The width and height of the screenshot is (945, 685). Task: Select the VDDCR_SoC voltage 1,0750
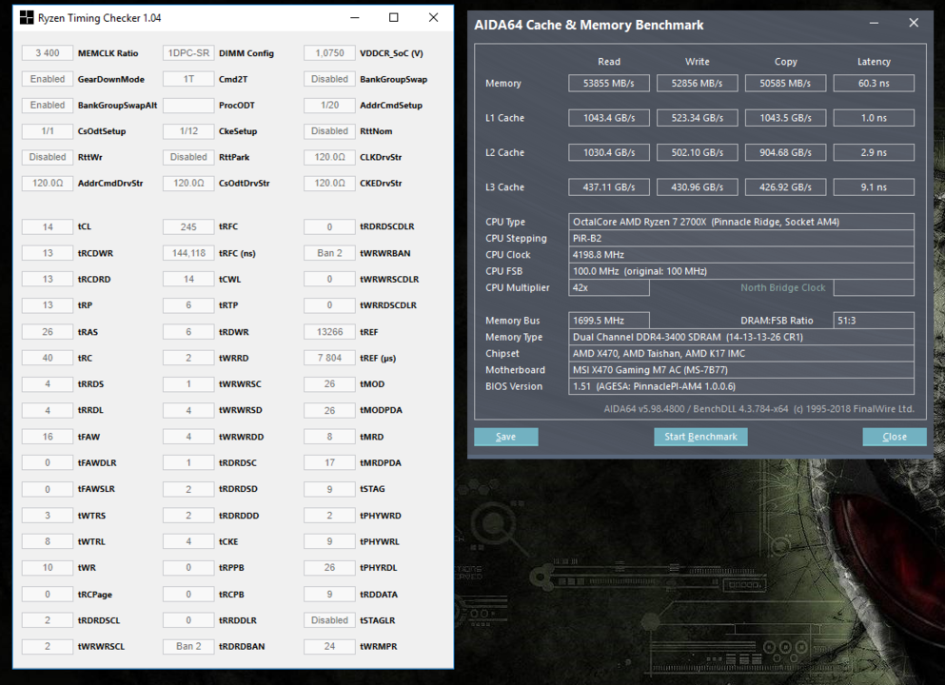pos(329,53)
